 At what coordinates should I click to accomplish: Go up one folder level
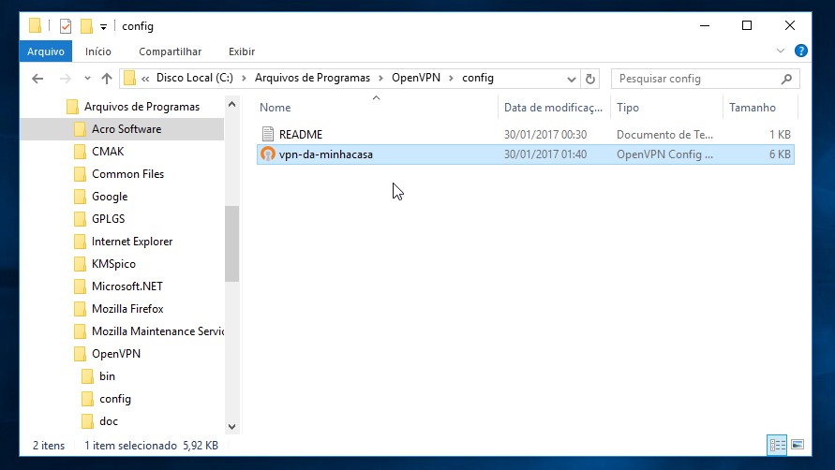point(107,79)
